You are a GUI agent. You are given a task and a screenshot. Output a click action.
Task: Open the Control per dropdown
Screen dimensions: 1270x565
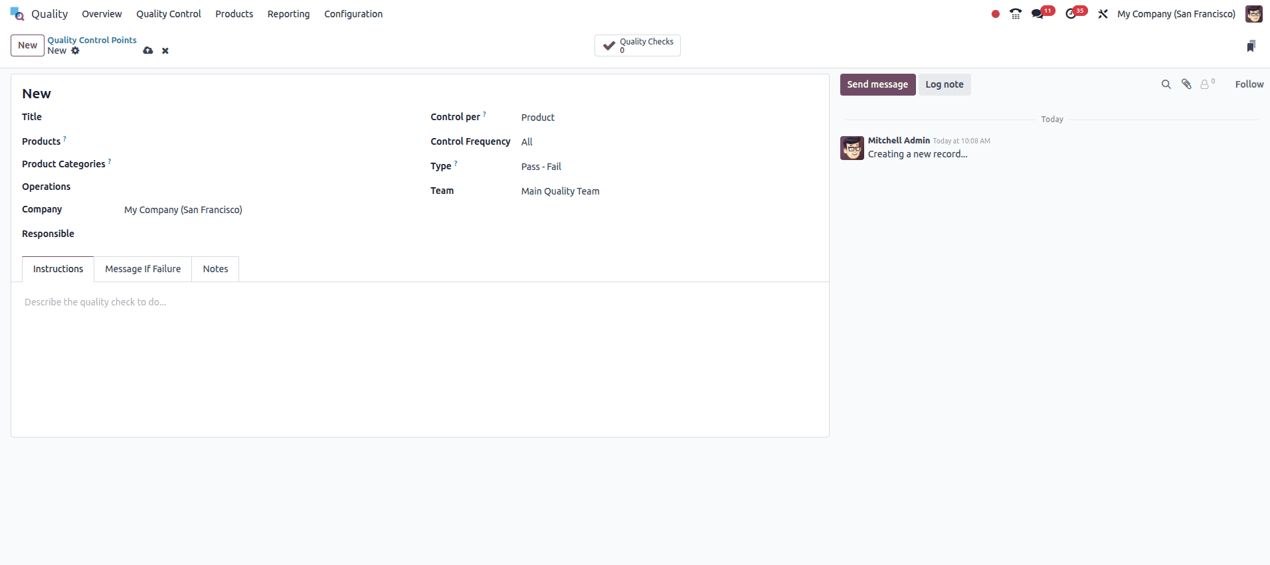[x=538, y=117]
